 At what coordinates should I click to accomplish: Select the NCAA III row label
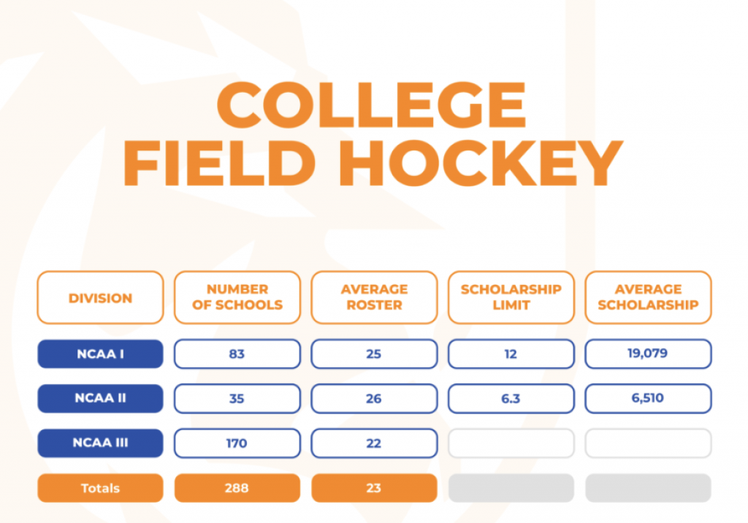tap(100, 443)
